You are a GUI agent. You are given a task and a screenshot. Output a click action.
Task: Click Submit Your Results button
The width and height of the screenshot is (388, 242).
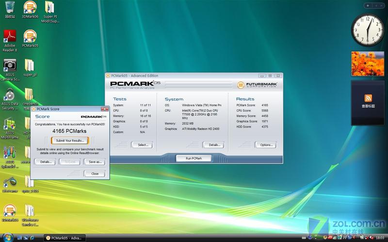70,140
